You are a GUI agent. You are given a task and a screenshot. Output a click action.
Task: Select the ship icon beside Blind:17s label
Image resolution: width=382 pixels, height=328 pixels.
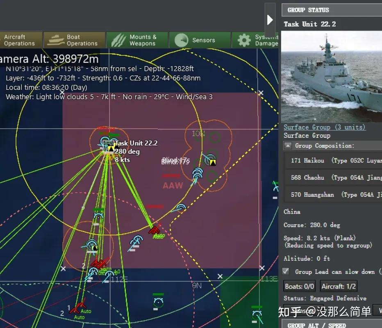coord(210,160)
